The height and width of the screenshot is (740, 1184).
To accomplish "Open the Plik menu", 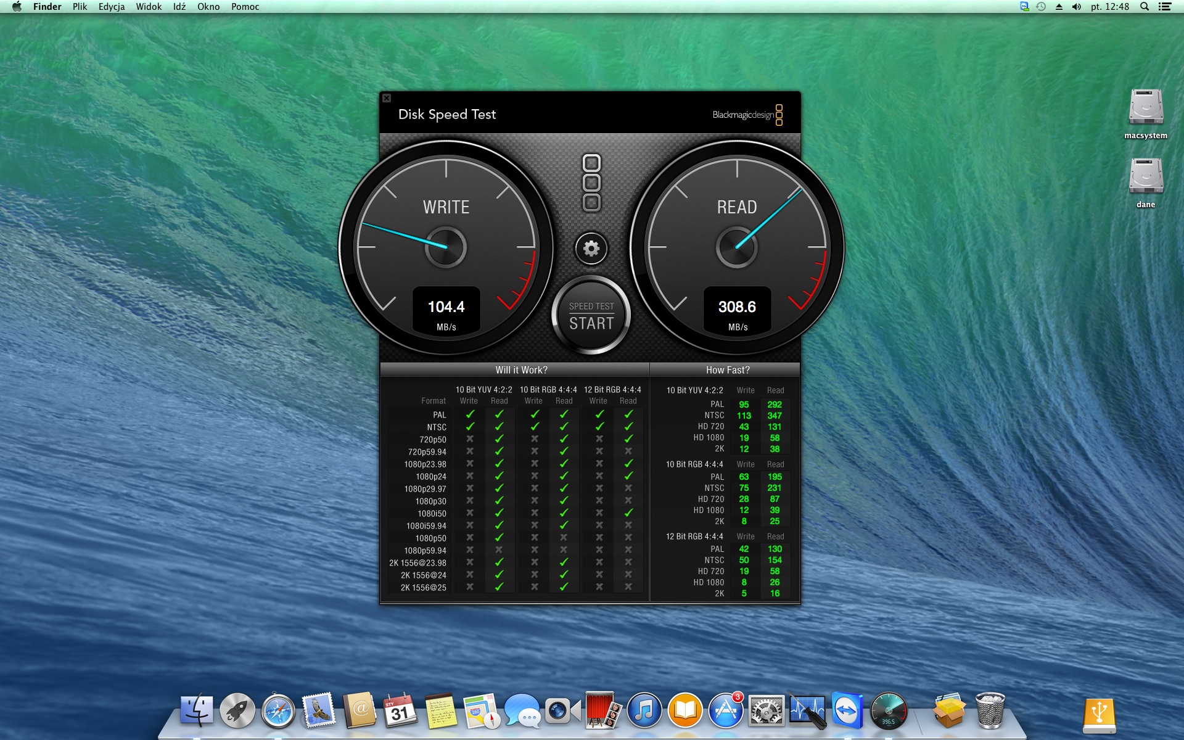I will click(x=80, y=7).
